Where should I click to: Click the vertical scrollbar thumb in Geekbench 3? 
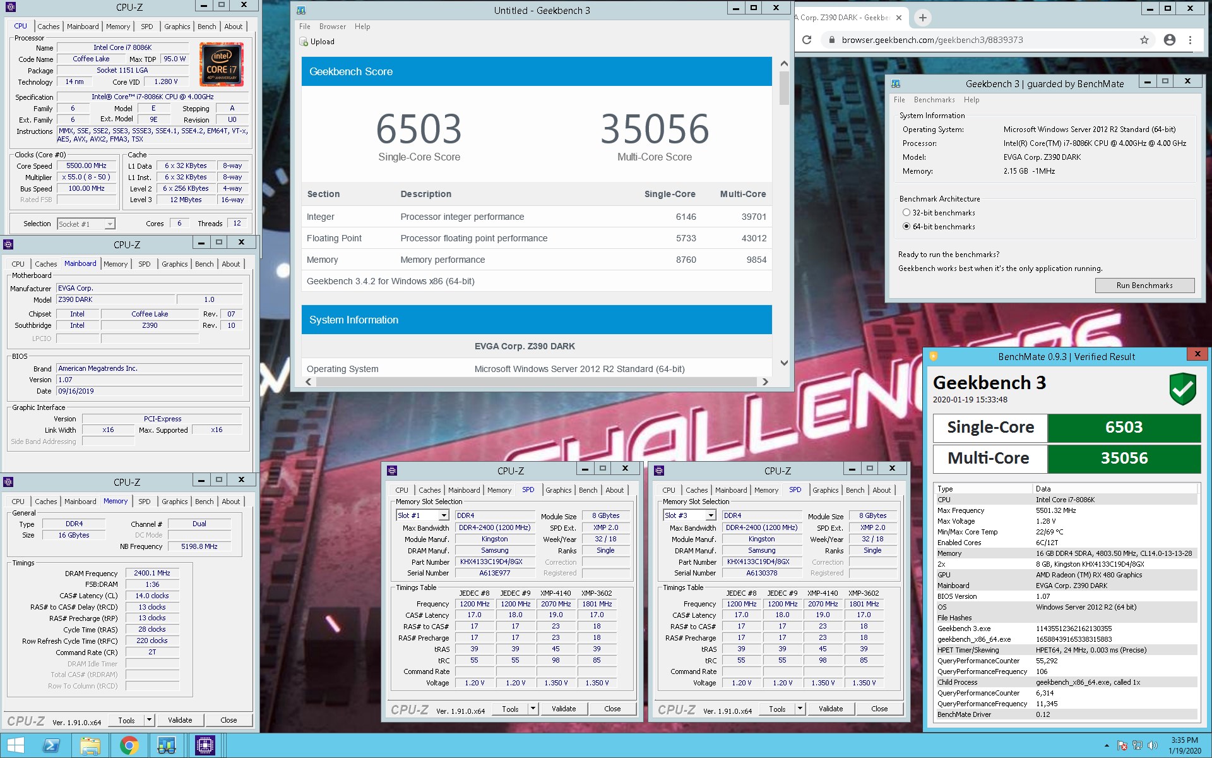tap(784, 88)
